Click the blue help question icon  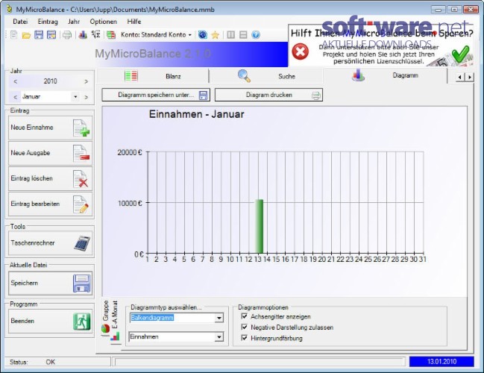point(256,34)
